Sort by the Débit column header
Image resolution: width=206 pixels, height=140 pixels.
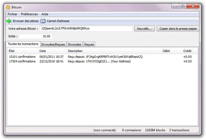point(161,51)
